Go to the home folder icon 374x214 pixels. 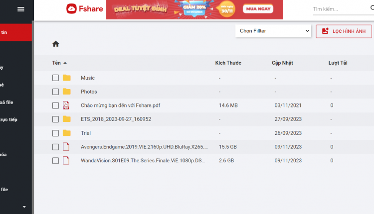[55, 44]
